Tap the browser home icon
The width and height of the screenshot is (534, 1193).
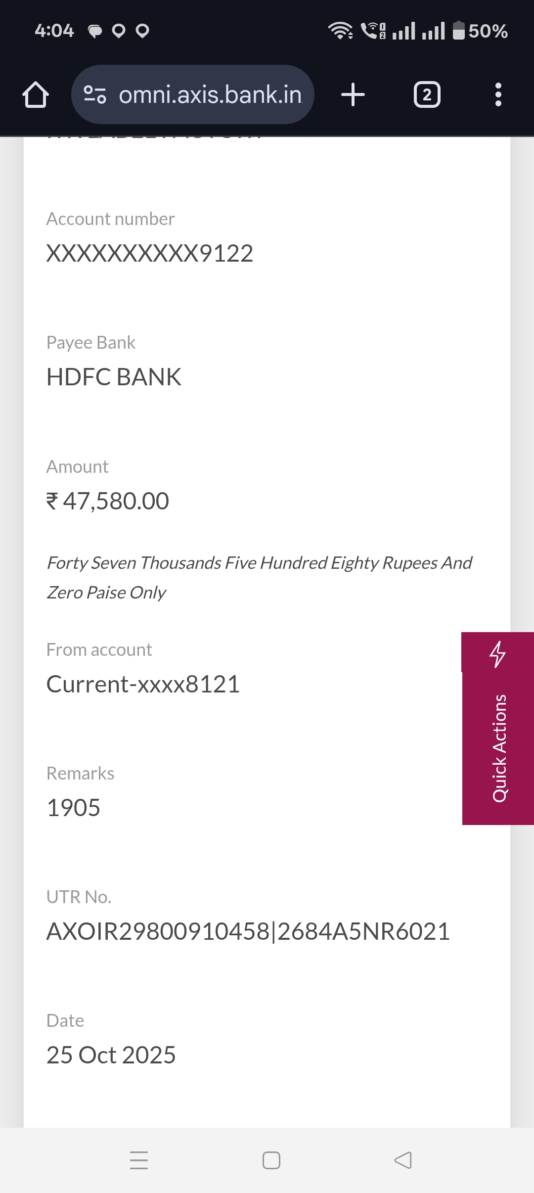tap(36, 94)
